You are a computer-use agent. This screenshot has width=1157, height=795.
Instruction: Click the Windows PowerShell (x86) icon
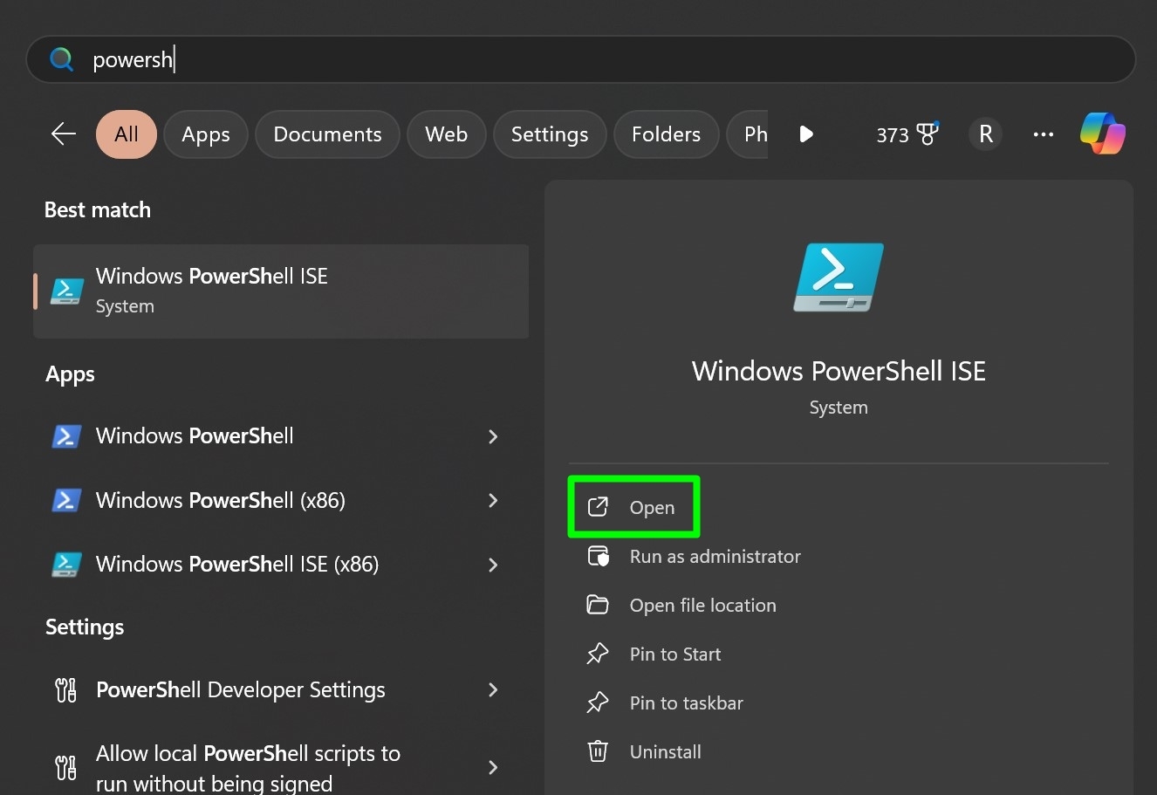click(x=67, y=500)
